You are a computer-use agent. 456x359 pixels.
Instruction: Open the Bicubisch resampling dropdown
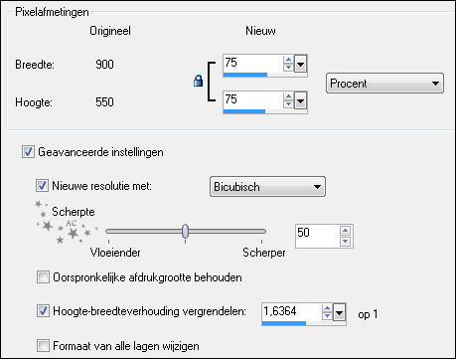pyautogui.click(x=267, y=187)
